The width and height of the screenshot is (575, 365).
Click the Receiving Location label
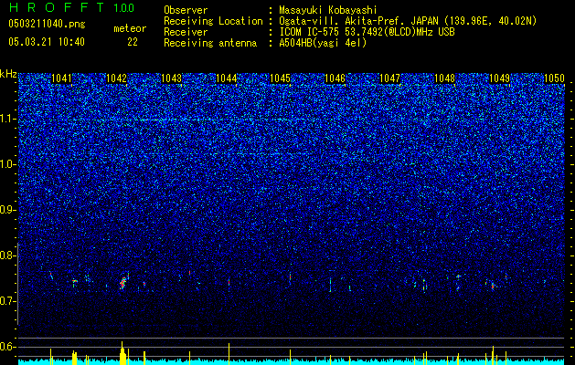(x=213, y=21)
